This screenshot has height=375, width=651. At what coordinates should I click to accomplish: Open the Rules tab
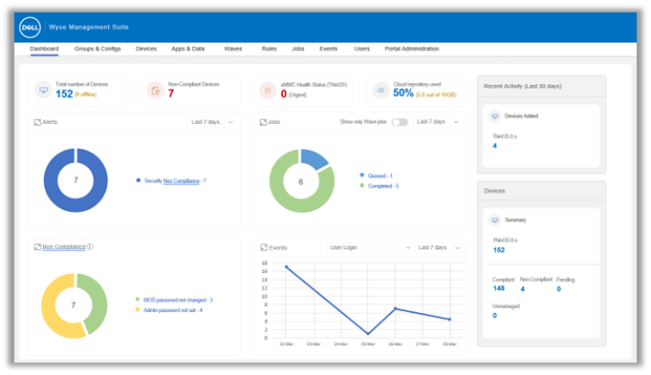tap(269, 49)
